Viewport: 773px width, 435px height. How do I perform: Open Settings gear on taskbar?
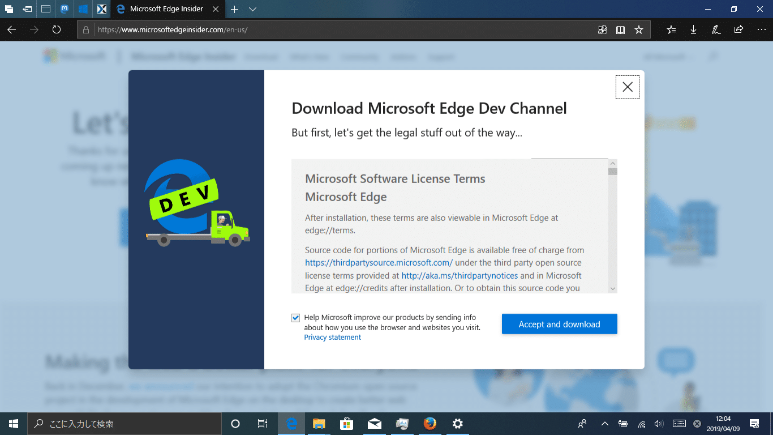pyautogui.click(x=458, y=424)
